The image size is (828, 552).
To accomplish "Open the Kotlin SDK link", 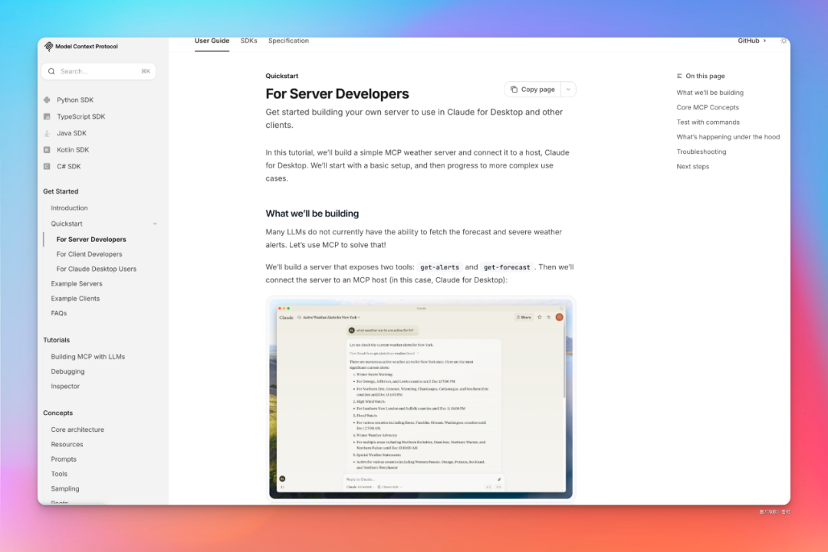I will [73, 150].
